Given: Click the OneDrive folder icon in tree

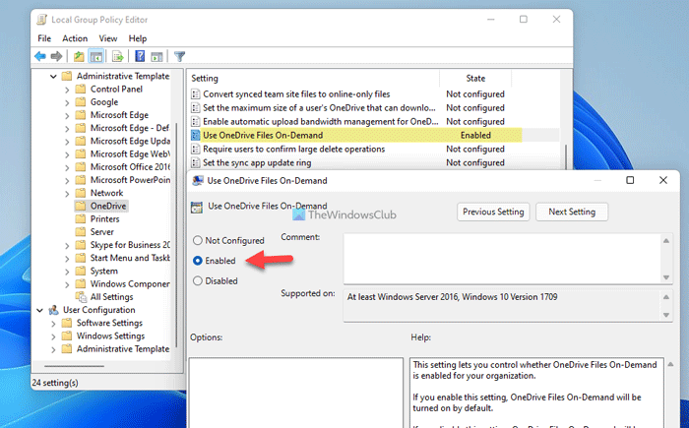Looking at the screenshot, I should click(x=81, y=206).
